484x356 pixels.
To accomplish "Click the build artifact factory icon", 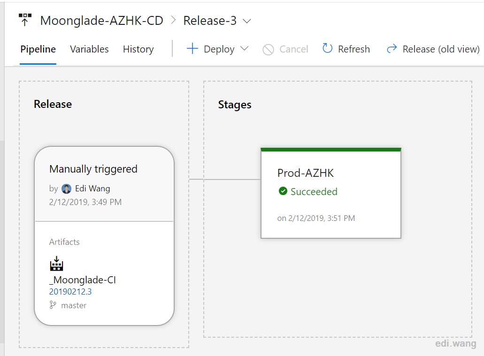I will click(x=56, y=264).
